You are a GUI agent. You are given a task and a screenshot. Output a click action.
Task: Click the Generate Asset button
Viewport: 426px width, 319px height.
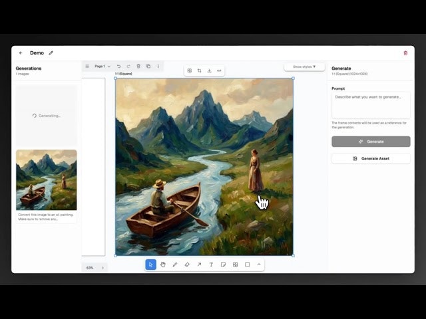[x=371, y=159]
